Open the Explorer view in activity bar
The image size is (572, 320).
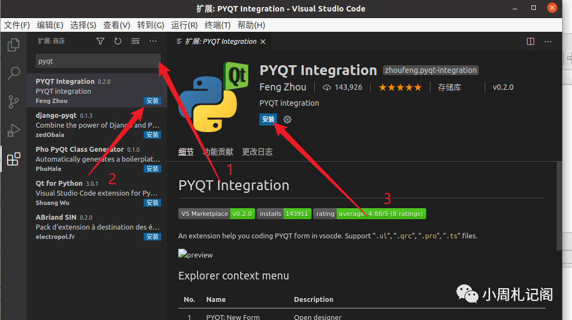[x=13, y=45]
